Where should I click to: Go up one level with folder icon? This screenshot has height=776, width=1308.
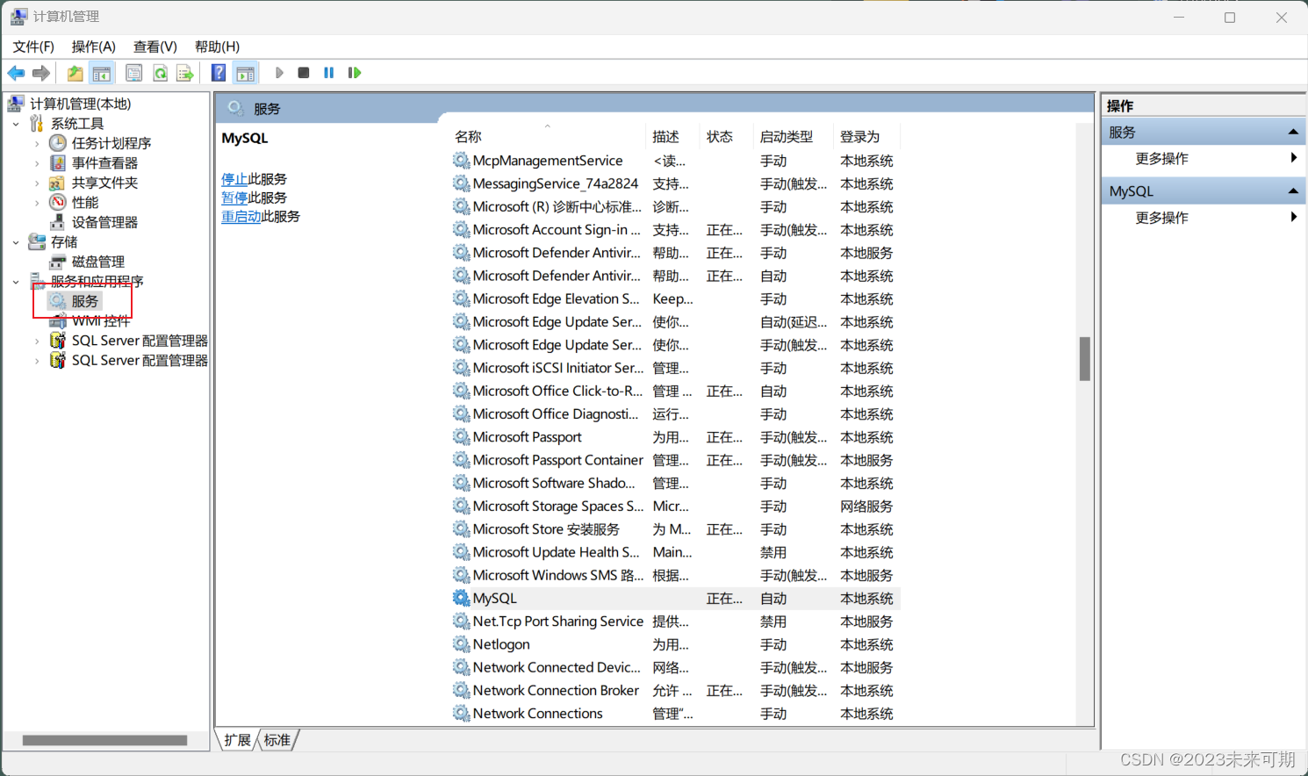click(75, 73)
